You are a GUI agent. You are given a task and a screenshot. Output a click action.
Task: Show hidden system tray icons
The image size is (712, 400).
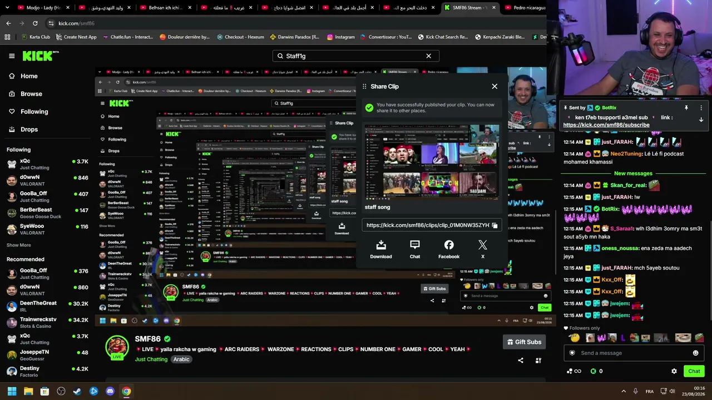[x=624, y=391]
